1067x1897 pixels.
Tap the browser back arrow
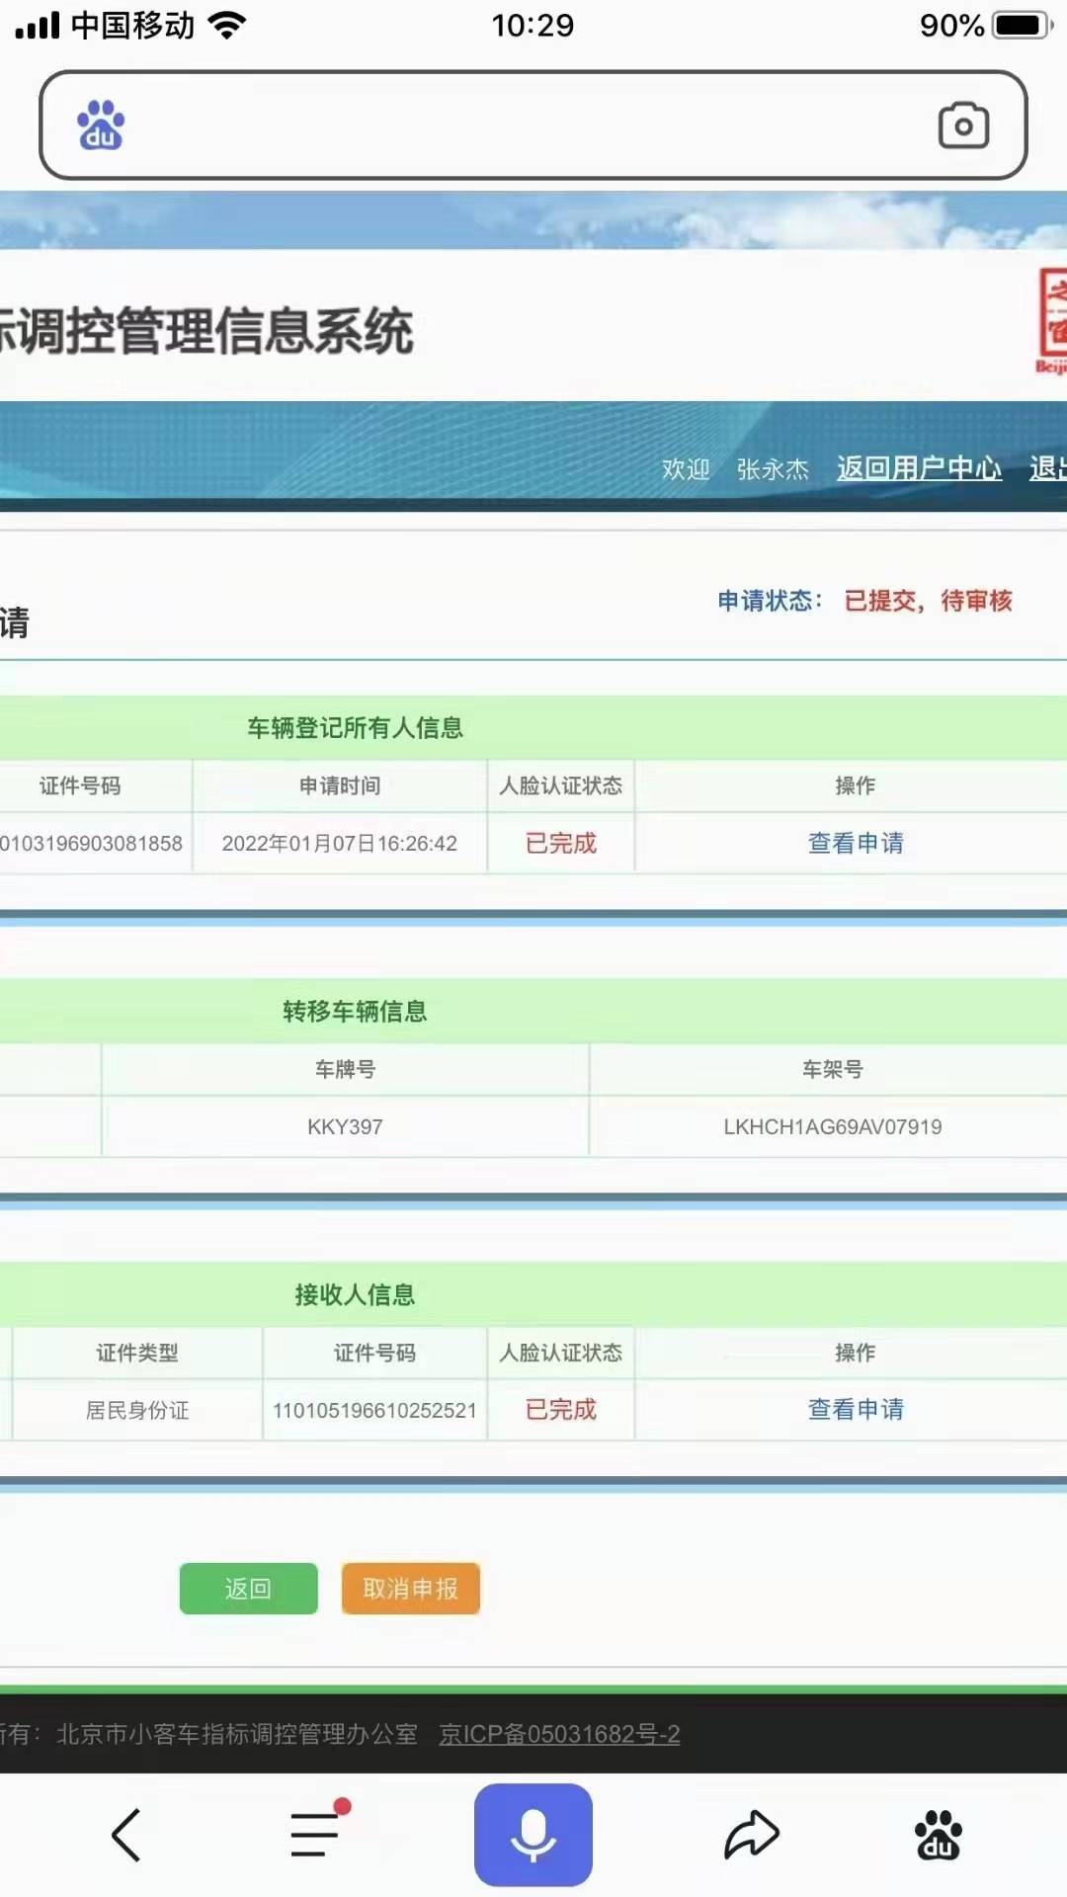tap(126, 1836)
